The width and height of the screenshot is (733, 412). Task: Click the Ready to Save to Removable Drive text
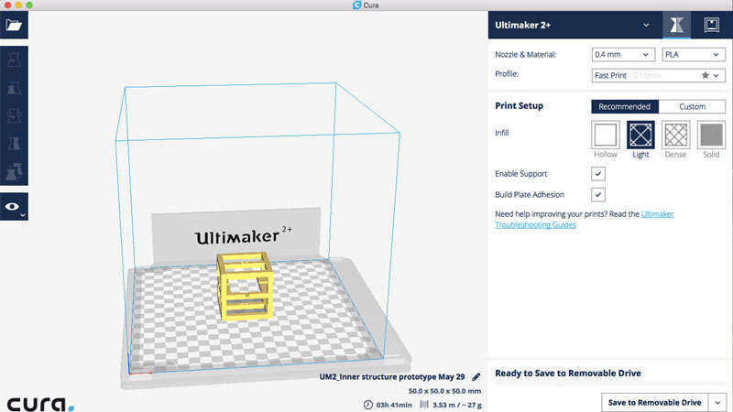tap(568, 374)
